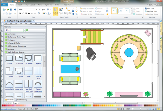This screenshot has height=111, width=163.
Task: Click the Find Text icon
Action: coord(145,8)
